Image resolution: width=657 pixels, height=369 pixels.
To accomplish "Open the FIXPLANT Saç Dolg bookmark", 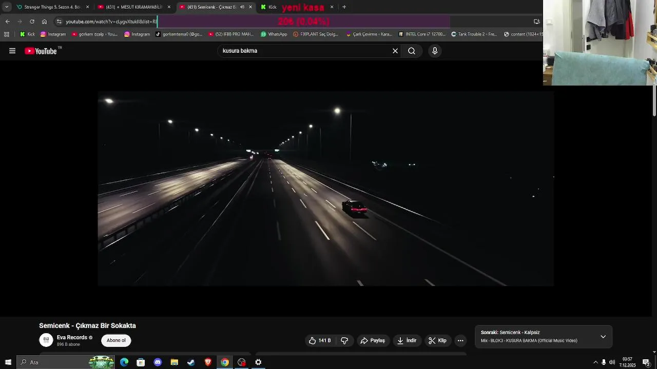I will pyautogui.click(x=316, y=34).
